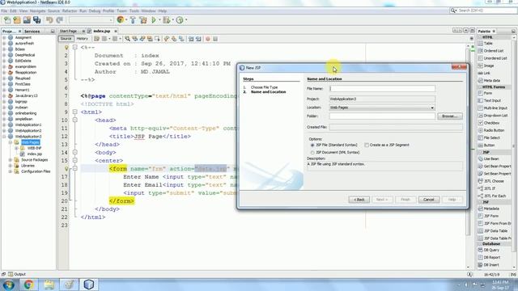Select the Ordered List palette item
518x291 pixels.
491,51
